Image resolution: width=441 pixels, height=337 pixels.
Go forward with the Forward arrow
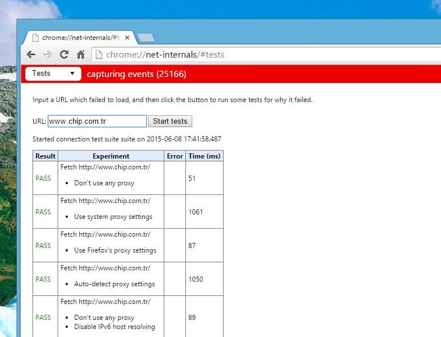pyautogui.click(x=48, y=55)
